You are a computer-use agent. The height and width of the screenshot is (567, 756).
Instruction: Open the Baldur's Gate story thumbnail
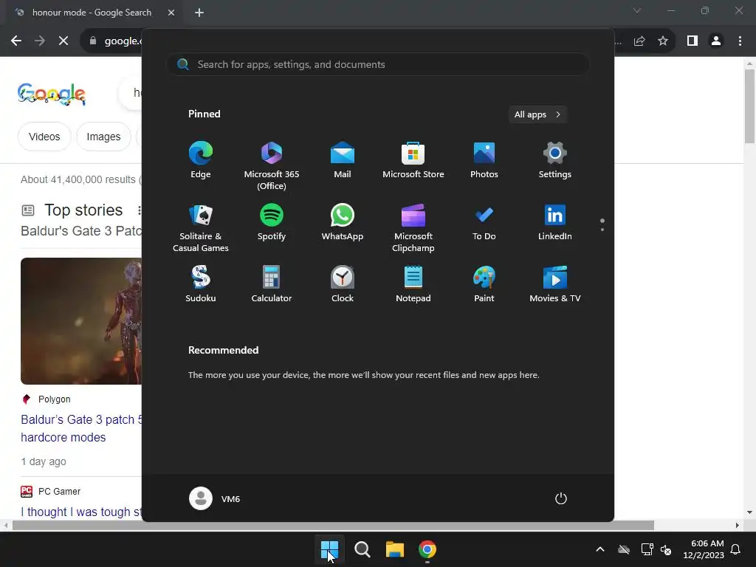coord(81,321)
